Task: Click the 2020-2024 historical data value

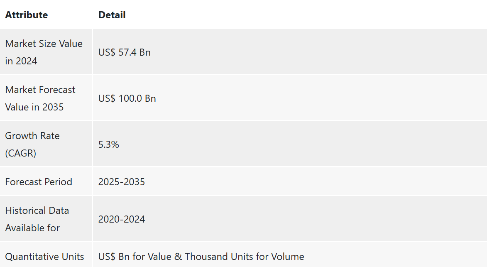Action: pyautogui.click(x=122, y=219)
